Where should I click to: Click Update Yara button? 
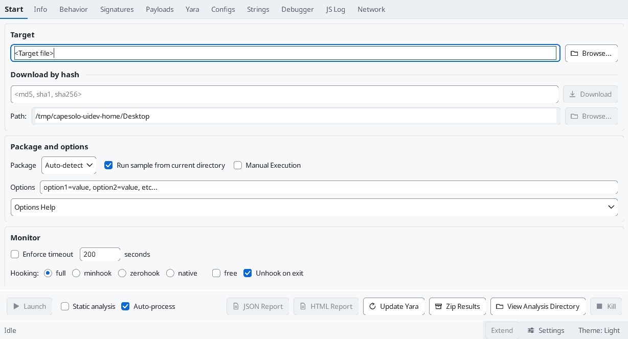coord(394,306)
